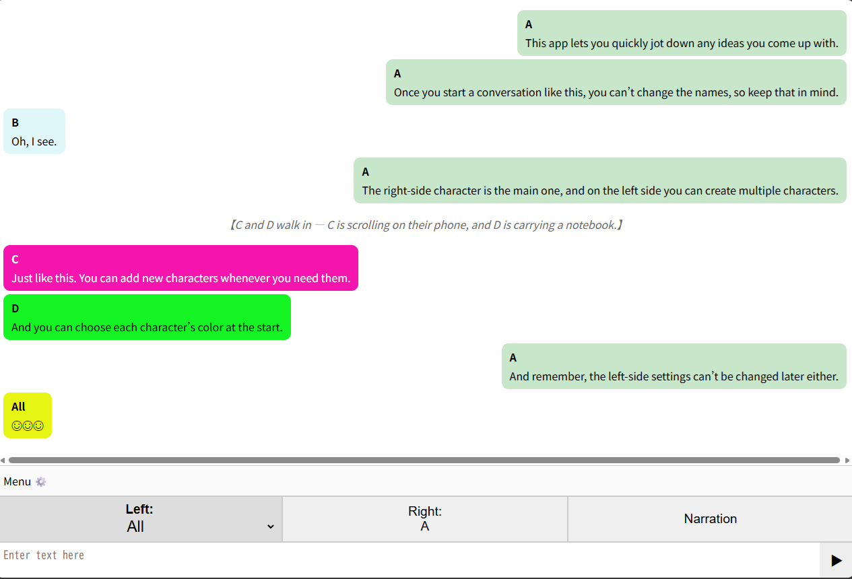
Task: Click the first message about jotting ideas
Action: tap(682, 33)
